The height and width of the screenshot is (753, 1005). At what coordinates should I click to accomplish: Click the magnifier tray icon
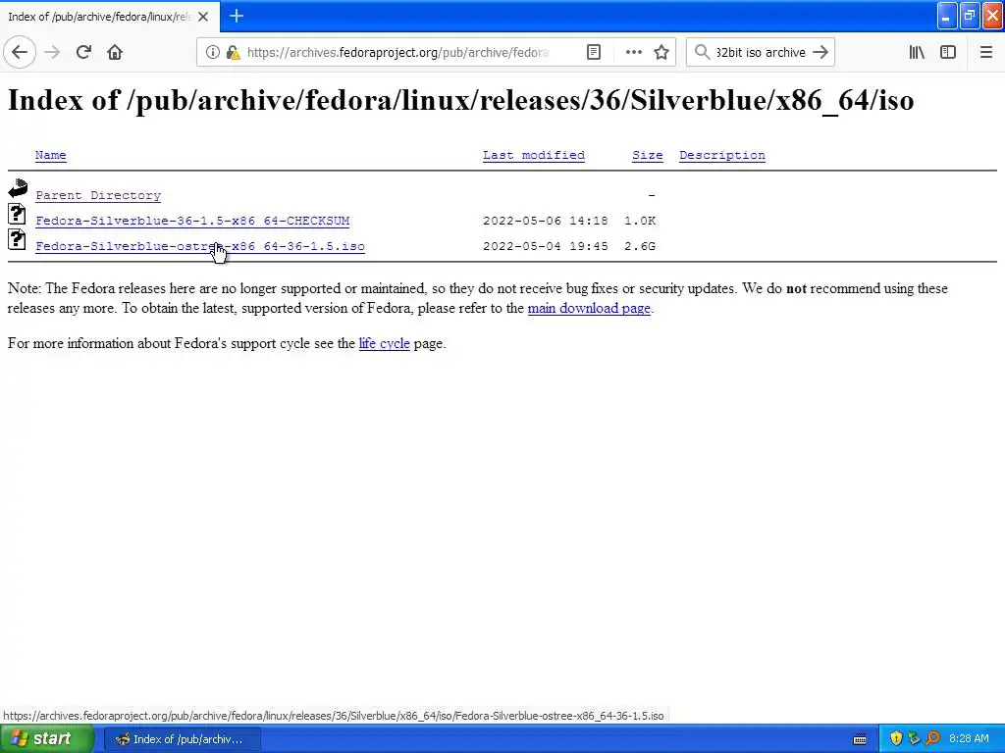pos(932,738)
